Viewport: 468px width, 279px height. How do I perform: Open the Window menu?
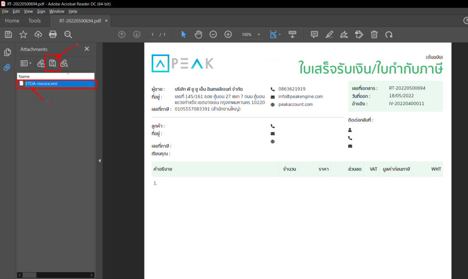point(57,11)
